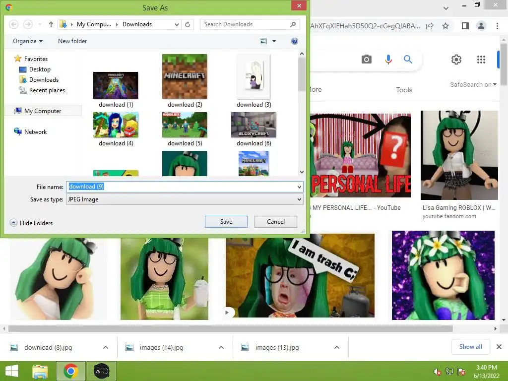Screen dimensions: 508x381
Task: Click the Action Center flag icon
Action: (461, 372)
